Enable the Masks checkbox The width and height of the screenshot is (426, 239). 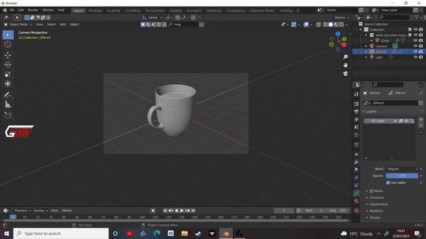point(371,191)
